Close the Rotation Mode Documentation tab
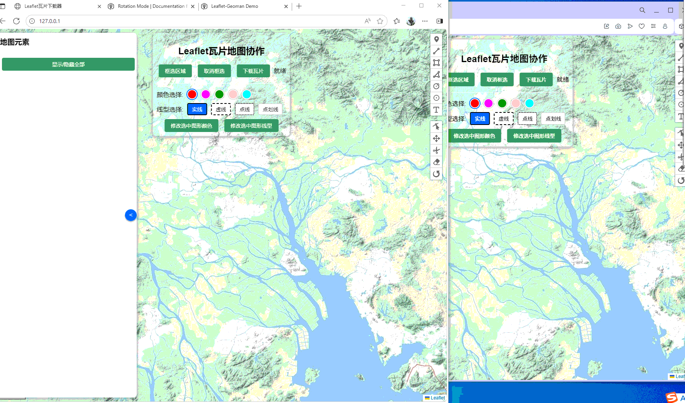The width and height of the screenshot is (685, 403). pos(193,6)
